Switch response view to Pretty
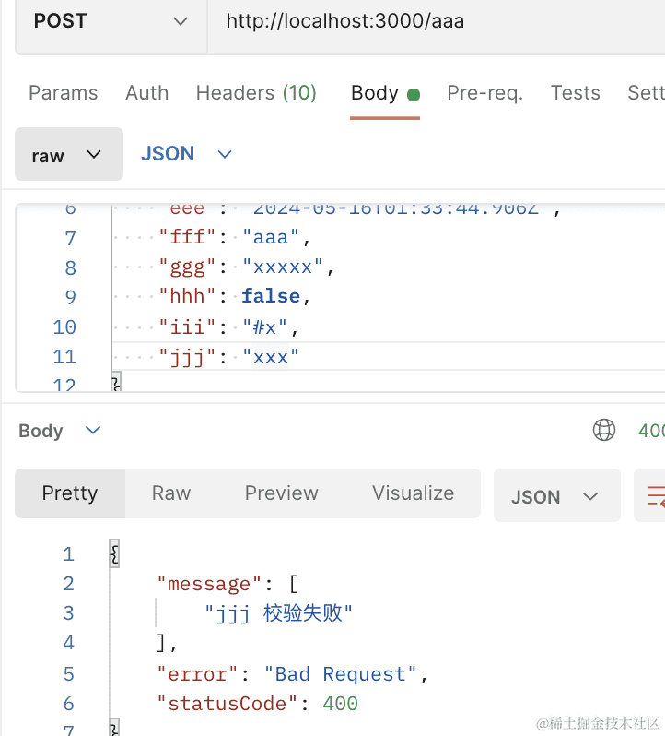Image resolution: width=665 pixels, height=736 pixels. coord(70,493)
